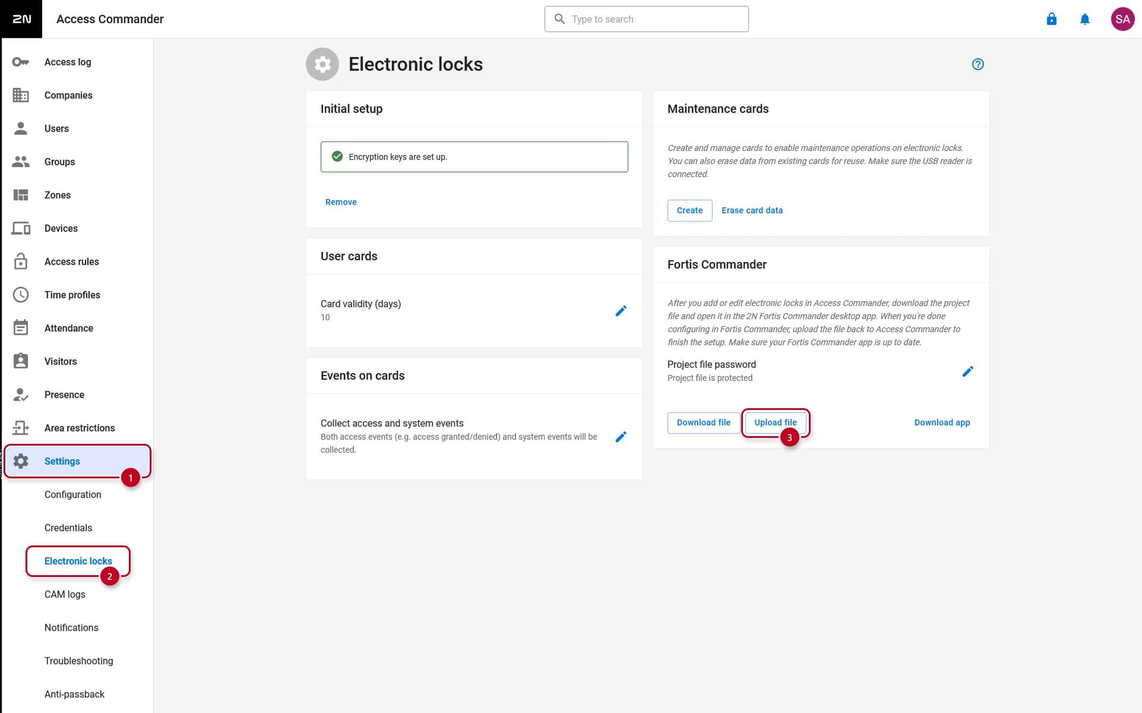
Task: Click the Groups people icon
Action: click(x=21, y=162)
